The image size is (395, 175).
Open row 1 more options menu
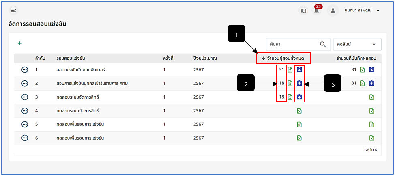(x=25, y=70)
